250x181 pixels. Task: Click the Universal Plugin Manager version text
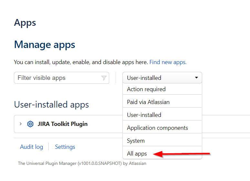click(82, 163)
